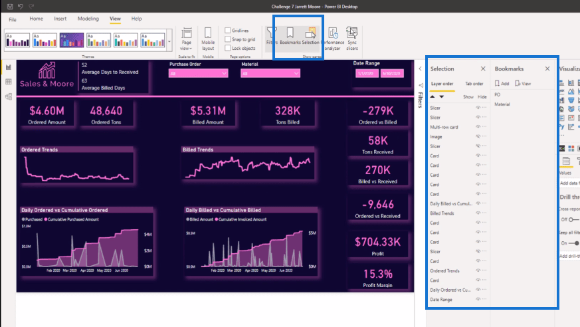Hide the Daily Billed vs Cumul layer

tap(478, 203)
